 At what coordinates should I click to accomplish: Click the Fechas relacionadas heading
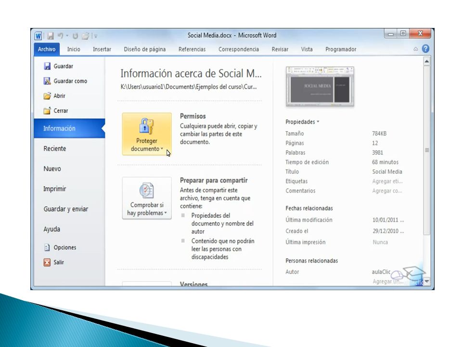coord(309,208)
